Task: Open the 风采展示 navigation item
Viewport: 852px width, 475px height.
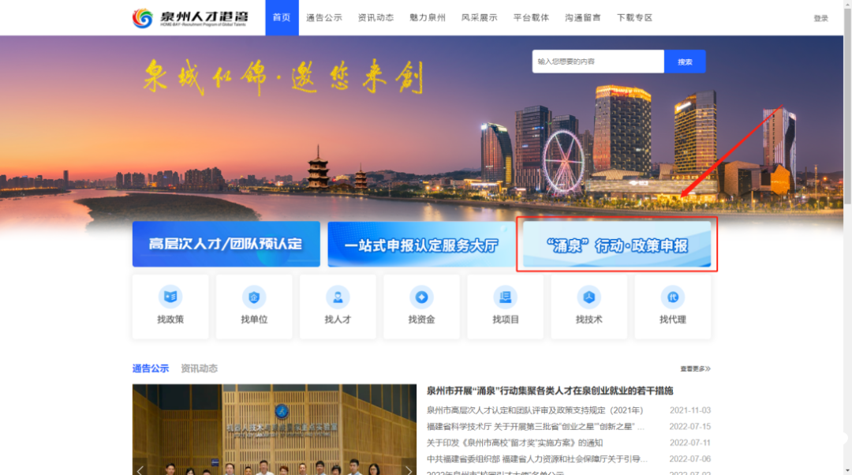Action: click(480, 17)
